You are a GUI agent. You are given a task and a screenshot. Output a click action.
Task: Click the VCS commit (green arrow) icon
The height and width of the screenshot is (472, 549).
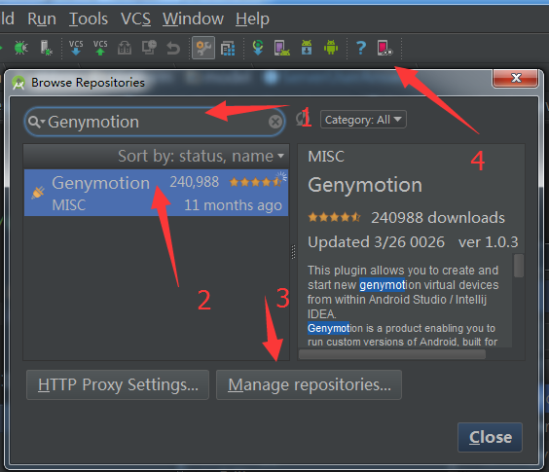100,48
